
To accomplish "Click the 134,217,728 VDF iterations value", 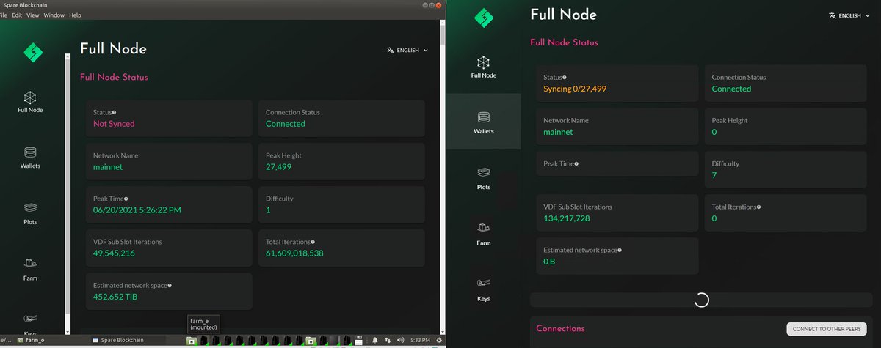I will pyautogui.click(x=568, y=218).
